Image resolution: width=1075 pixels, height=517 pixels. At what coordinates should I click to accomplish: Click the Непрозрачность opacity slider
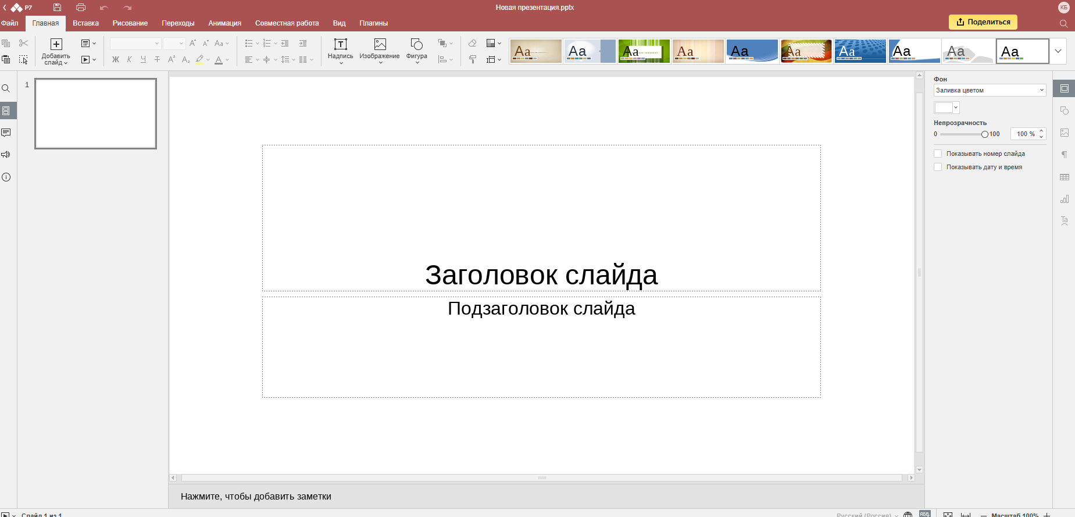click(963, 134)
